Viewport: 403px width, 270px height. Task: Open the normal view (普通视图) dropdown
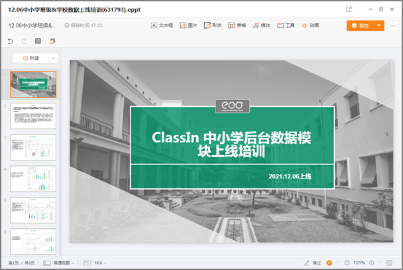(x=59, y=263)
